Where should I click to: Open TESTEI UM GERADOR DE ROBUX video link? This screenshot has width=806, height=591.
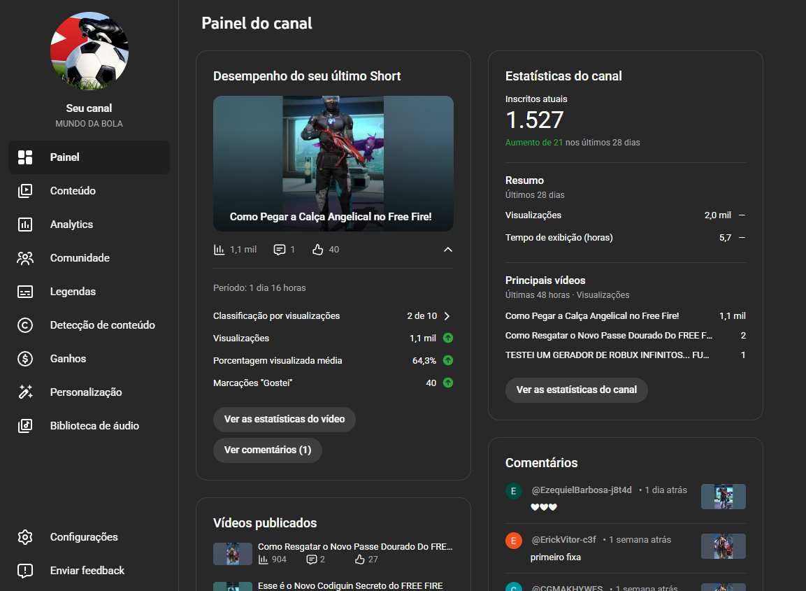click(607, 355)
